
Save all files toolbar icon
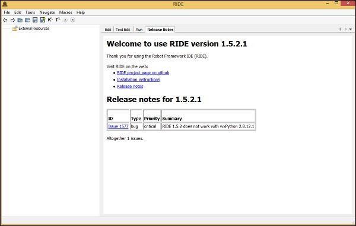point(43,20)
